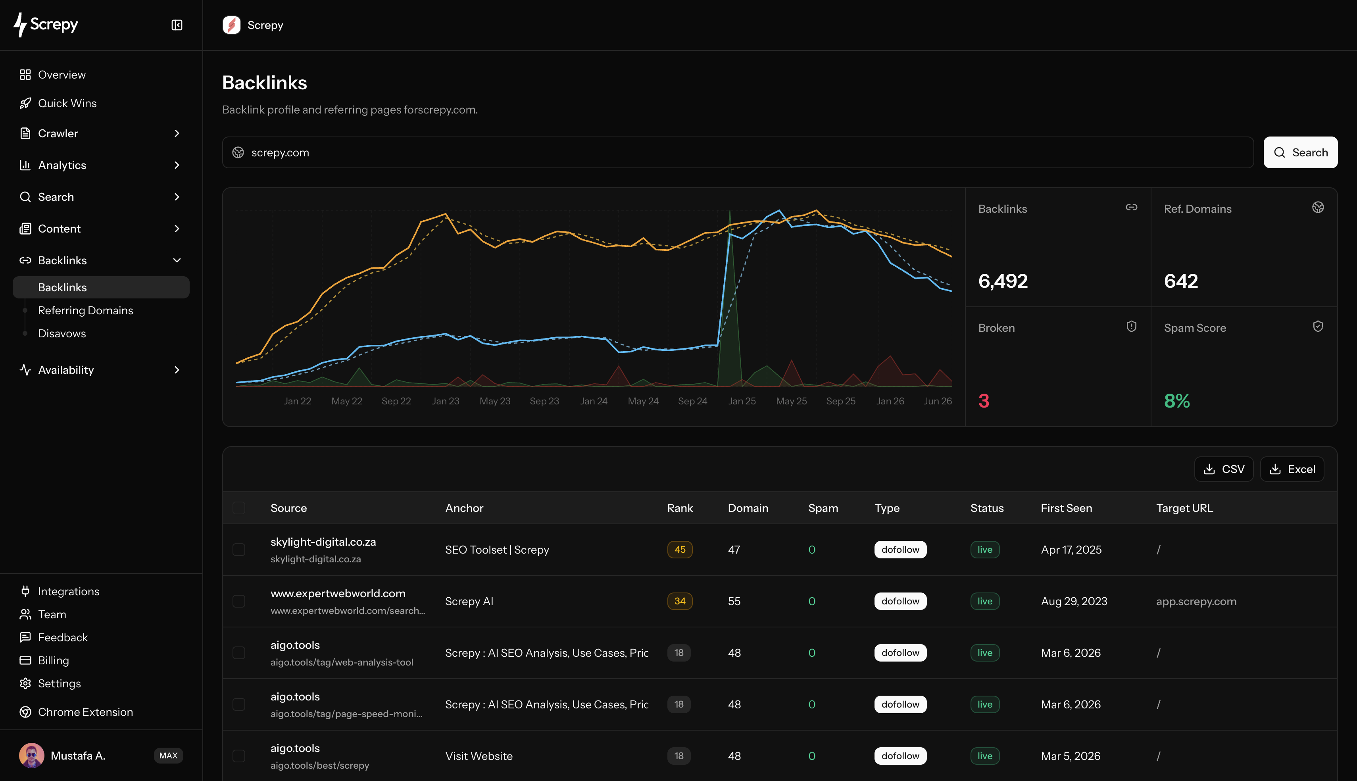This screenshot has height=781, width=1357.
Task: Check the www.expertwebworld.com row checkbox
Action: [239, 601]
